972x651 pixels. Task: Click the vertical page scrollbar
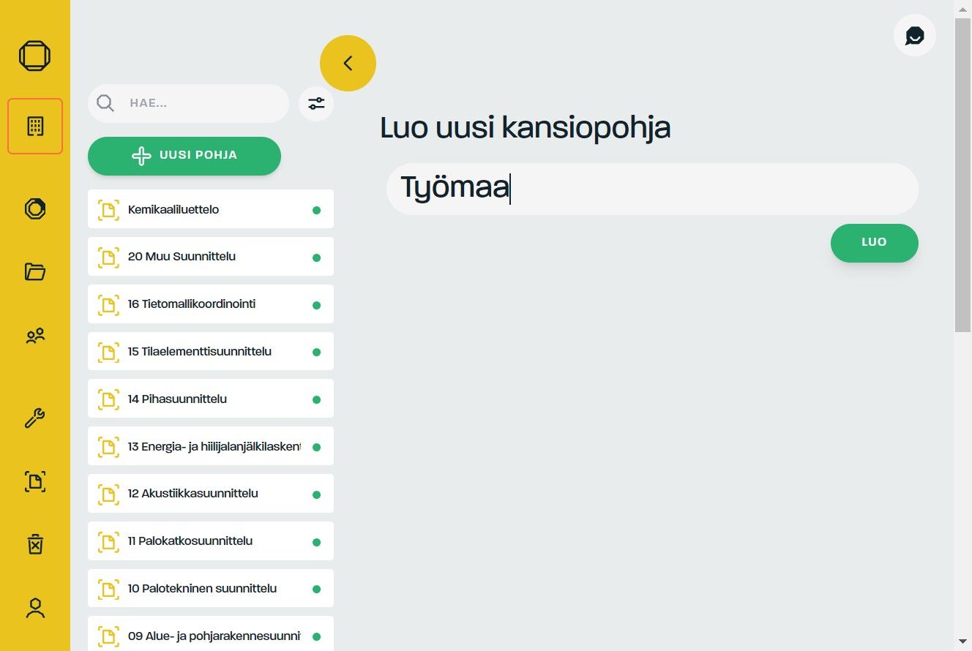962,325
